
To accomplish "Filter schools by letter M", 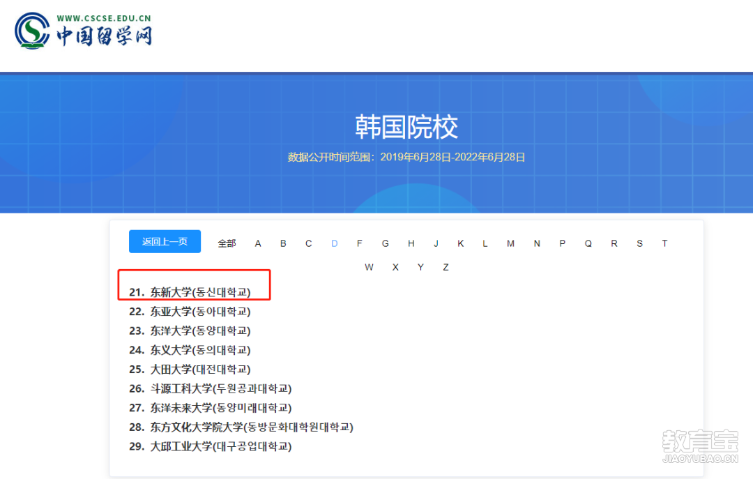I will [510, 243].
